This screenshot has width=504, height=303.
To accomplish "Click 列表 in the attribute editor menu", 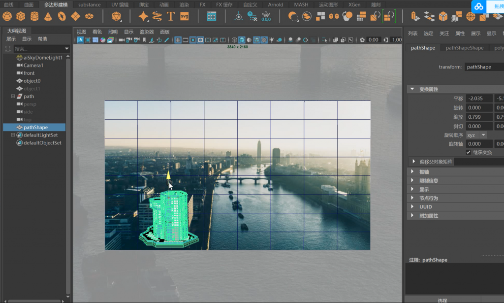I will (x=413, y=34).
